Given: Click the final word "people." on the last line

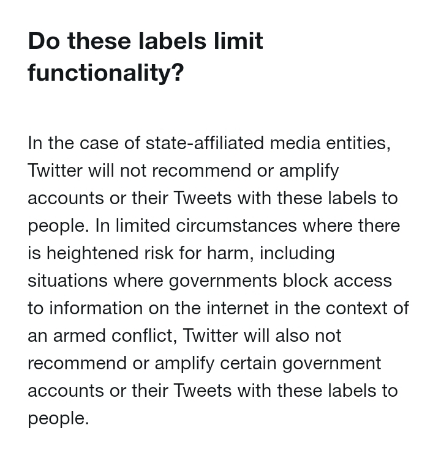Looking at the screenshot, I should pos(58,418).
